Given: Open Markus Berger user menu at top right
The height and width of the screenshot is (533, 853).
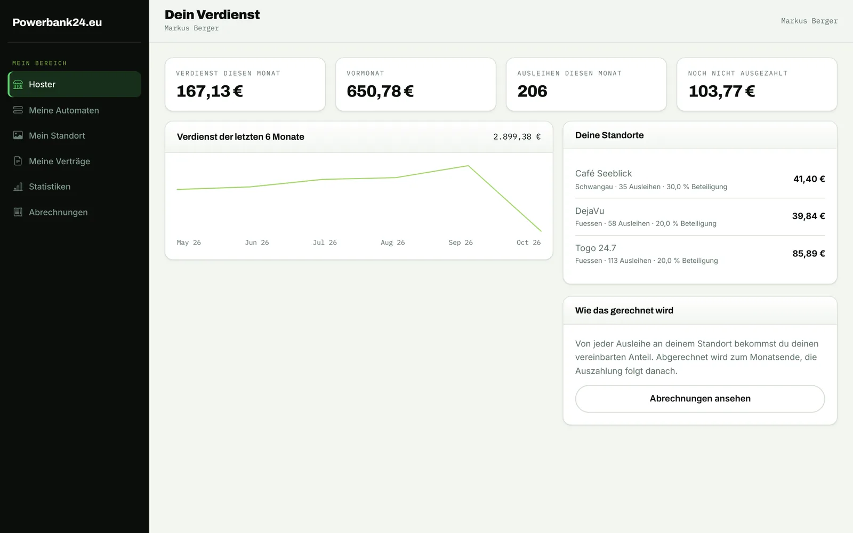Looking at the screenshot, I should pyautogui.click(x=809, y=21).
